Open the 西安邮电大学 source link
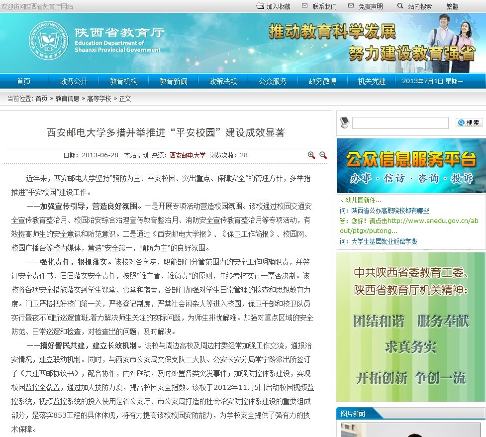 point(188,155)
